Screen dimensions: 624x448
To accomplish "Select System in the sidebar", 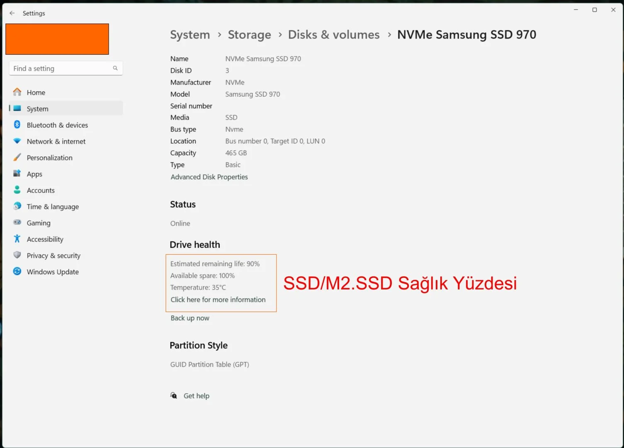I will 66,109.
